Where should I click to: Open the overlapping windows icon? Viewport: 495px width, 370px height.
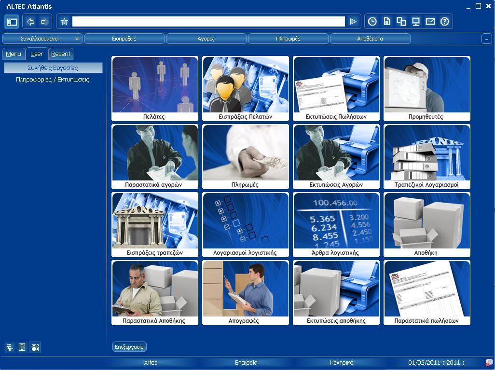[x=401, y=22]
